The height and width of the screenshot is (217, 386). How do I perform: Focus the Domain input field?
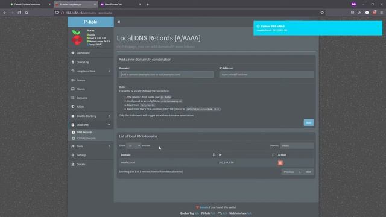point(166,74)
